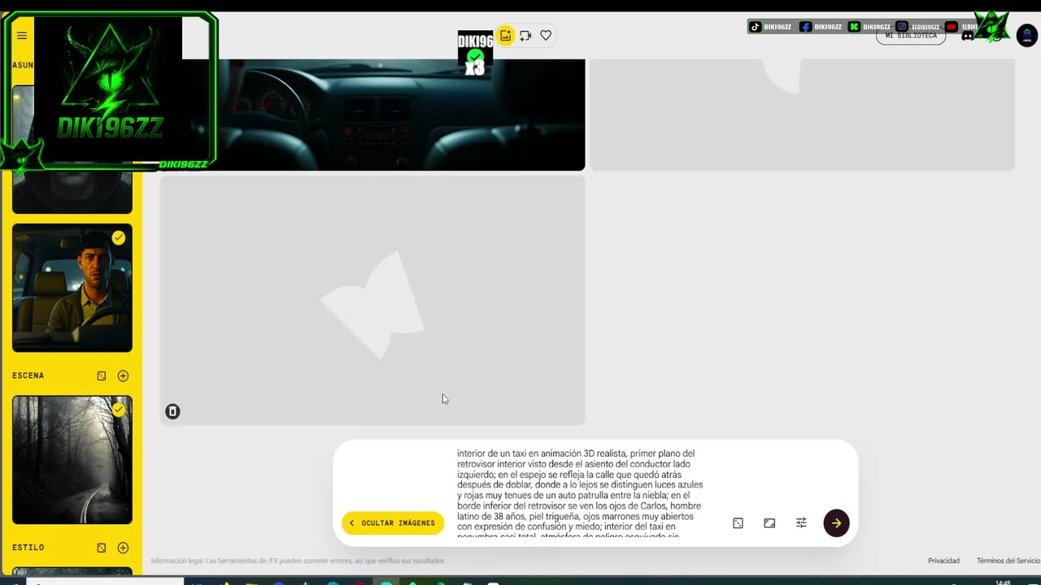Deselect the taxi driver subject checkmark
Viewport: 1041px width, 585px height.
[x=119, y=237]
